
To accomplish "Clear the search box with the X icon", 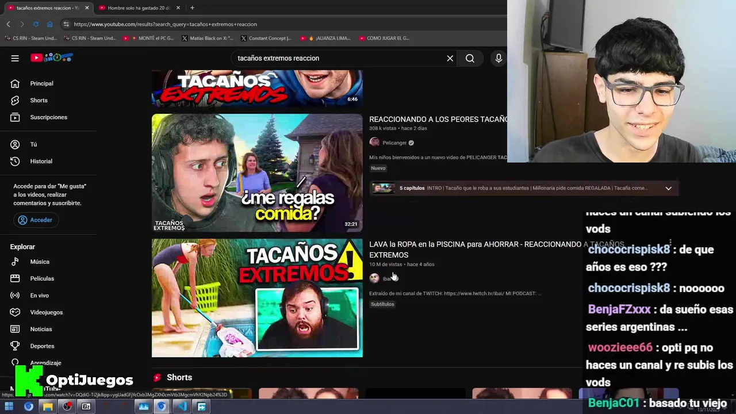I will (450, 58).
